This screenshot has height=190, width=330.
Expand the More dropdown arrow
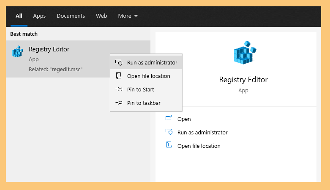coord(136,16)
